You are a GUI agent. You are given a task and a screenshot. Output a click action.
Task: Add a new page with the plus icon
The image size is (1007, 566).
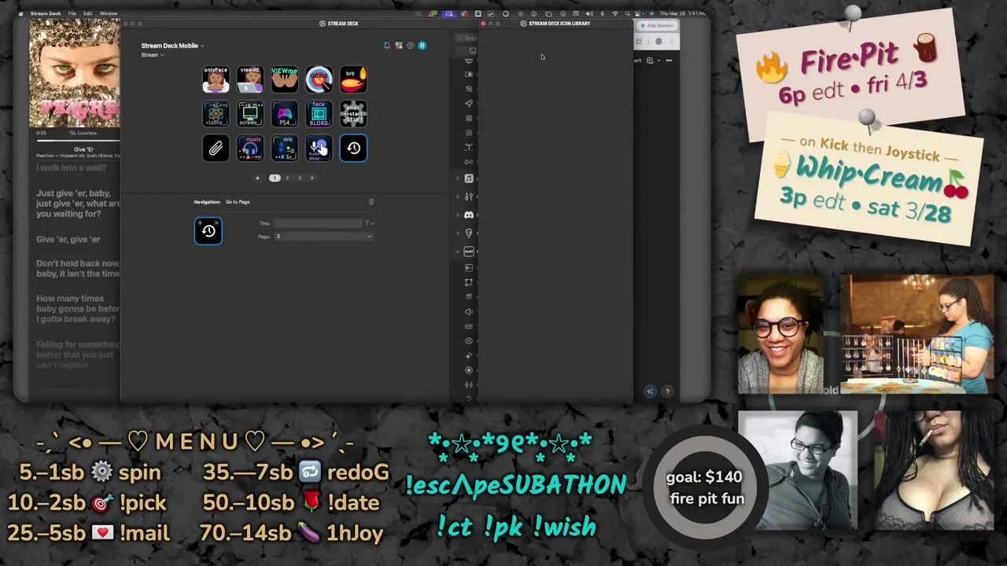click(312, 178)
